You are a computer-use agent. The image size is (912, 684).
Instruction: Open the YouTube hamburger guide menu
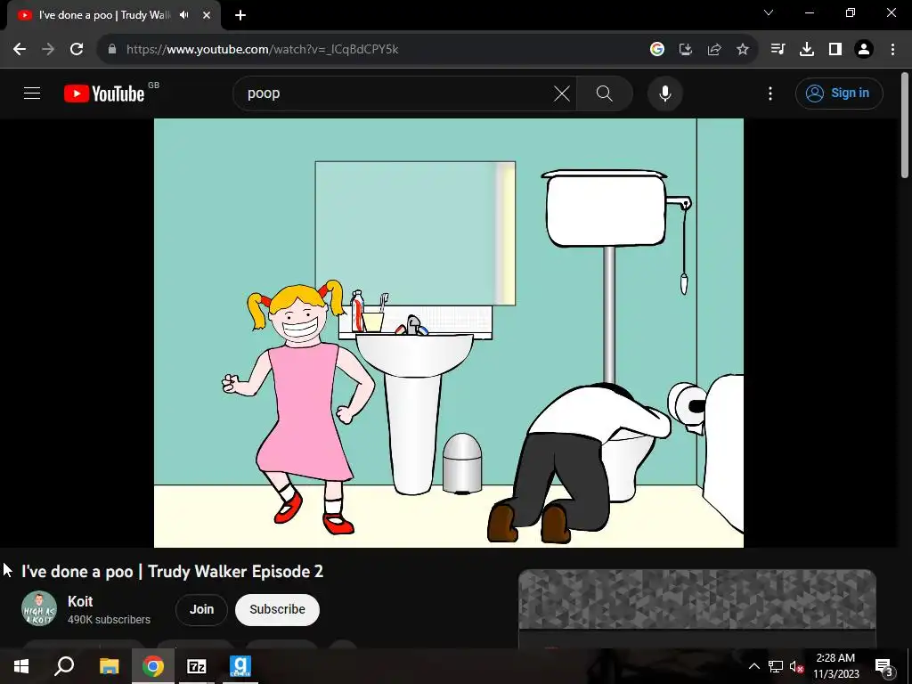[x=32, y=93]
